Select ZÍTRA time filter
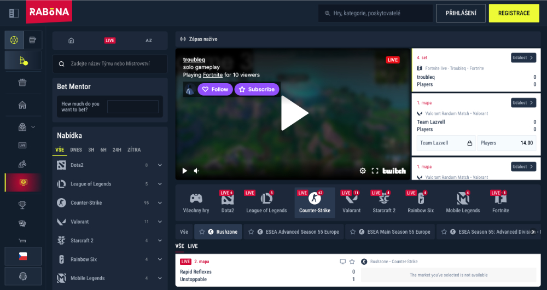Viewport: 547px width, 290px height. (135, 150)
